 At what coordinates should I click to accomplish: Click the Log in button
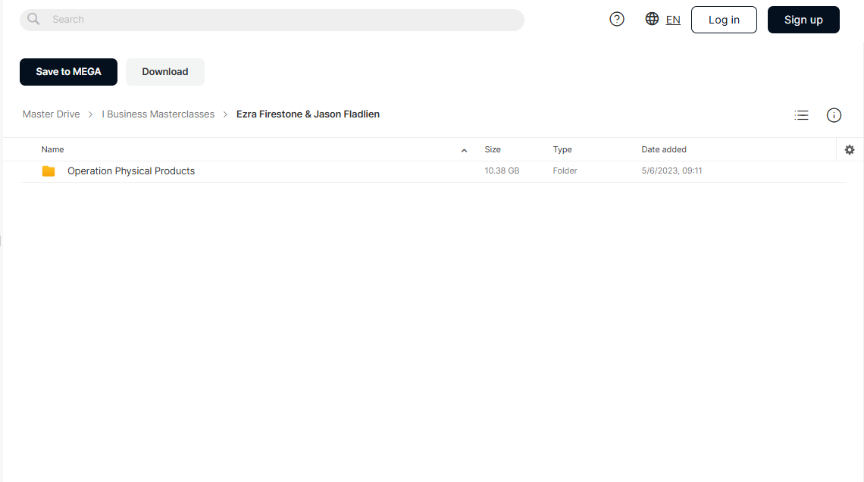(724, 20)
